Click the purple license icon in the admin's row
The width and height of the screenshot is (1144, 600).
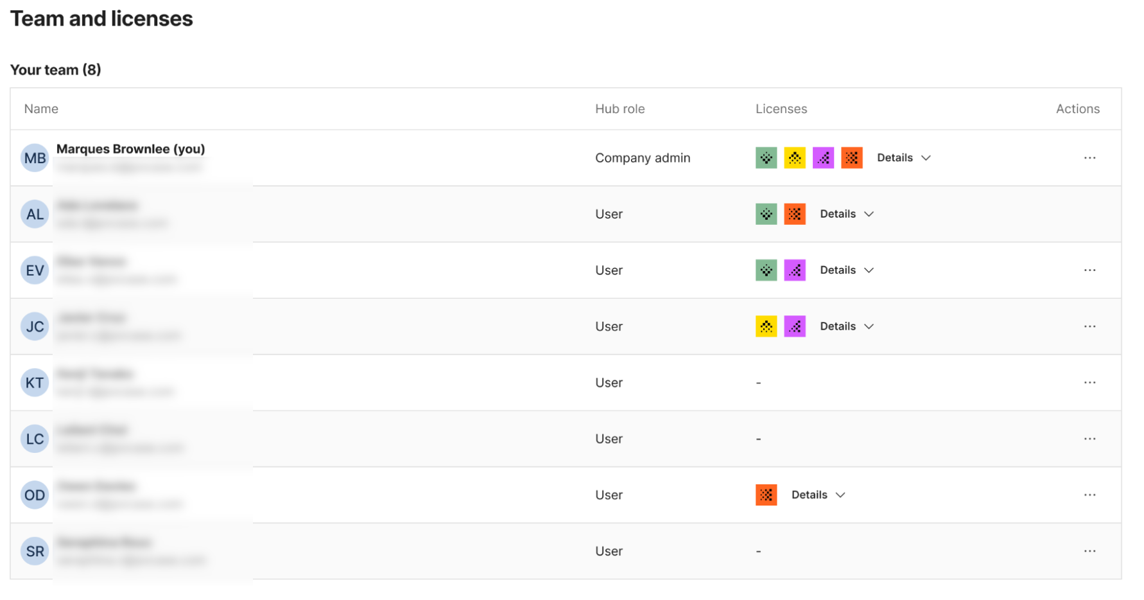[824, 157]
